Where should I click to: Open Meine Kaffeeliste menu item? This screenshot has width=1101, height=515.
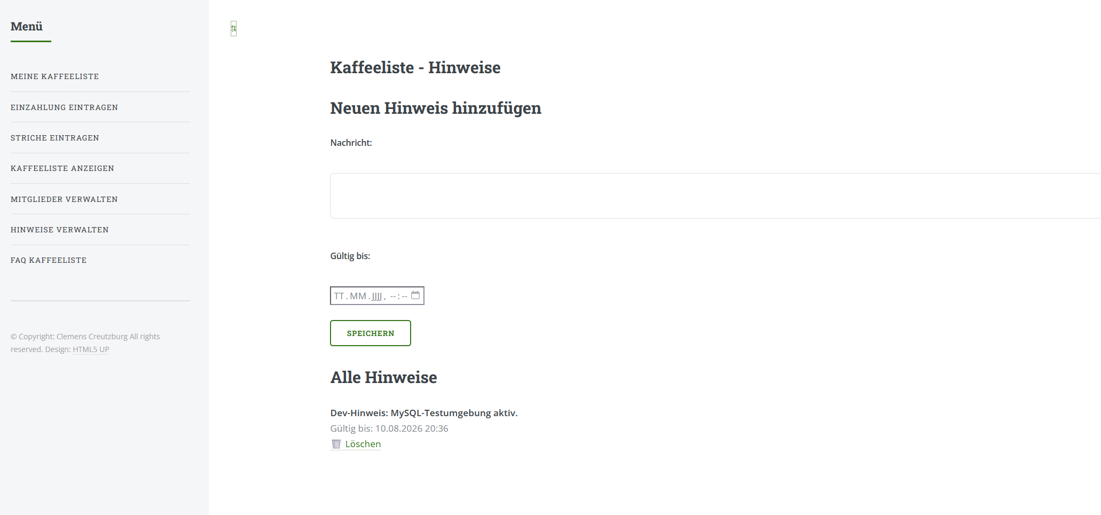tap(54, 76)
